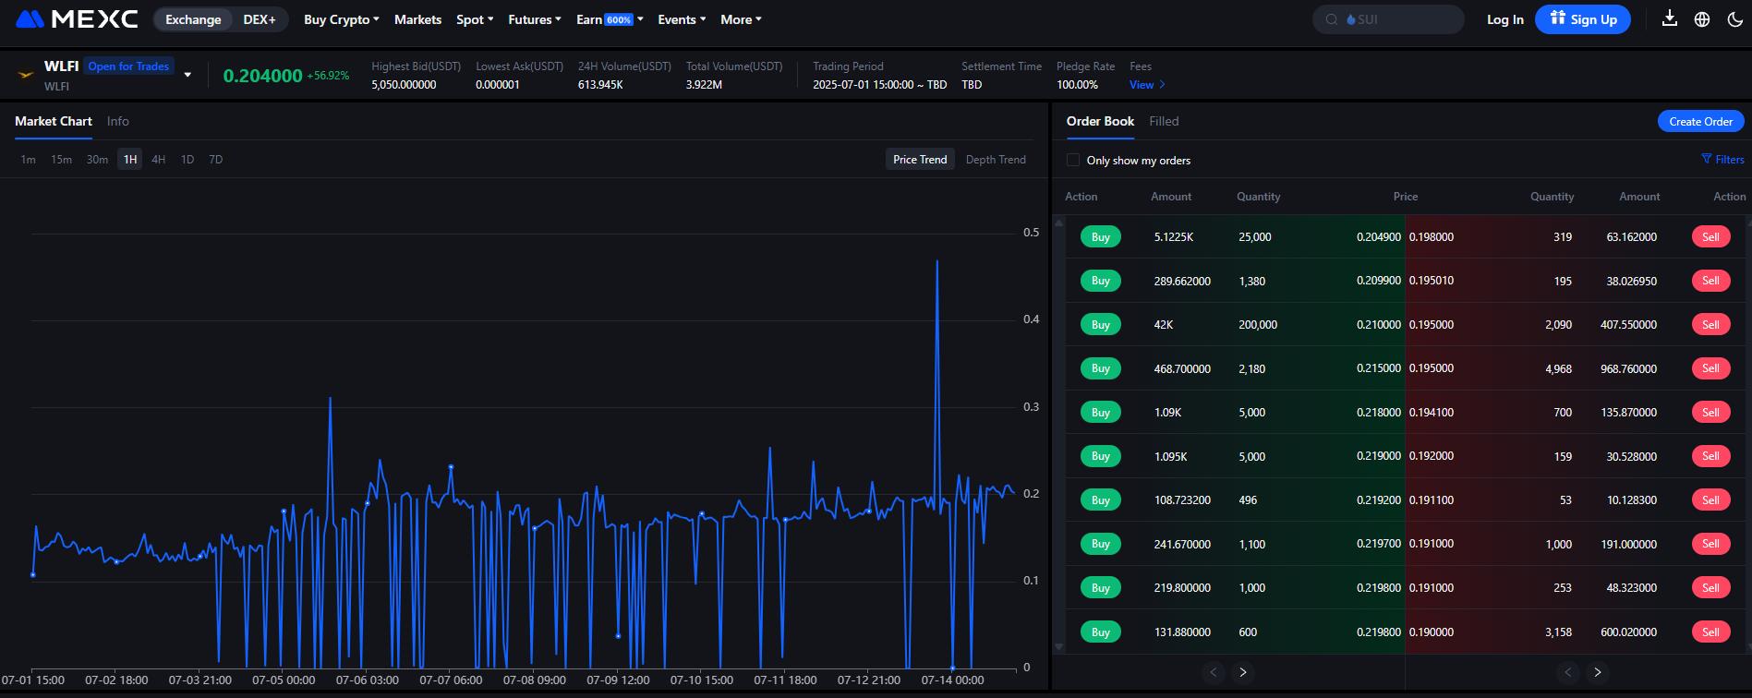
Task: Click the order book scroll-up arrow
Action: (1058, 223)
